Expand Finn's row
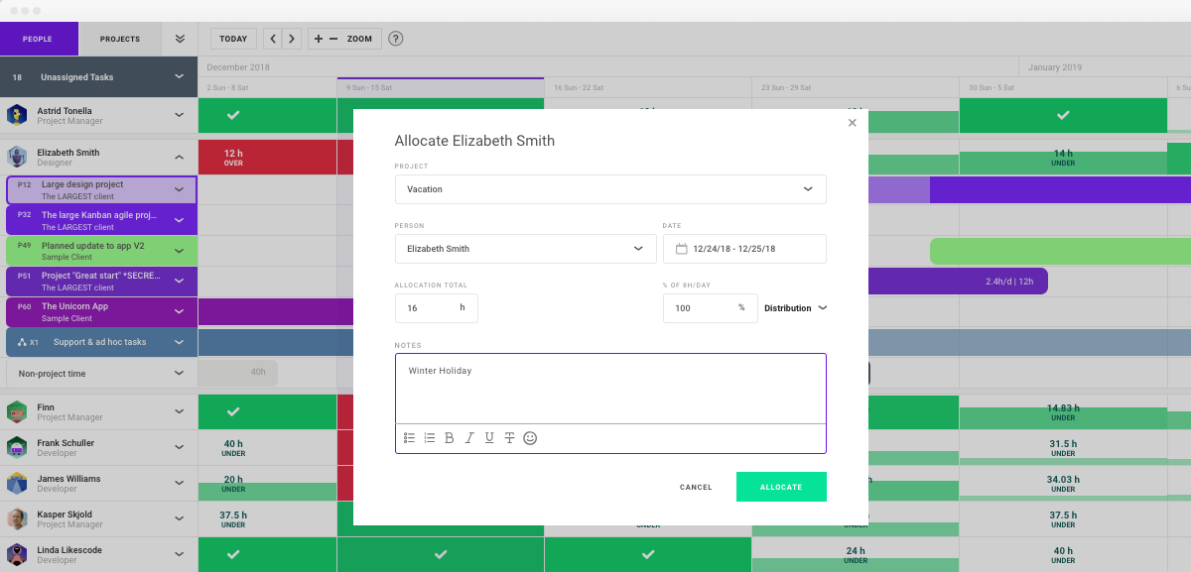The height and width of the screenshot is (572, 1191). tap(179, 412)
